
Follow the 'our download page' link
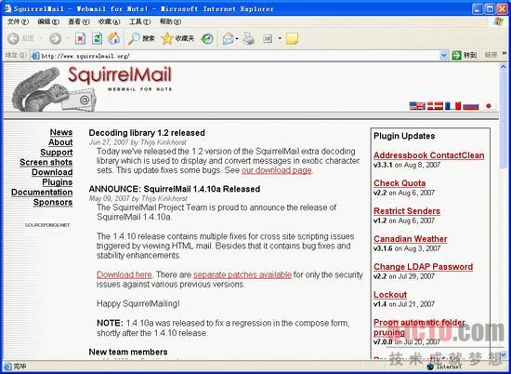click(x=277, y=170)
